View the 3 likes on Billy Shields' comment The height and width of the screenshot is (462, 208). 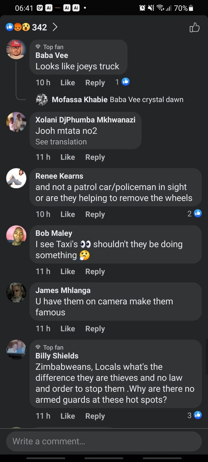click(194, 415)
